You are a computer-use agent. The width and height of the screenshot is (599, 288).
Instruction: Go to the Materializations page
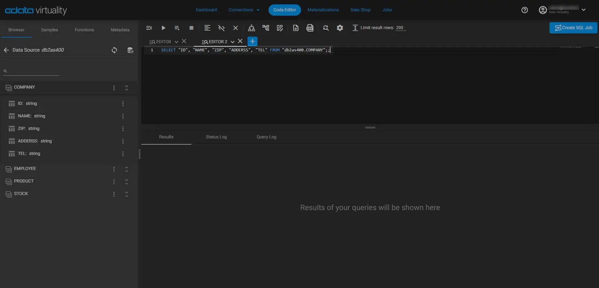[323, 10]
